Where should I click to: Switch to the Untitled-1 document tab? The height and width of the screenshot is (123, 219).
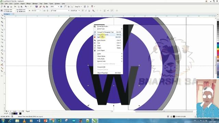(x=7, y=14)
